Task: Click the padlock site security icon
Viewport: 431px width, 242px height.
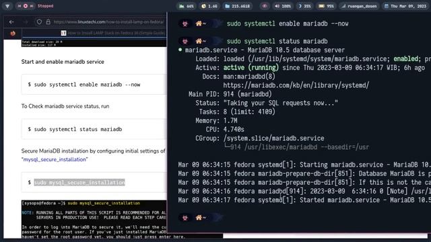Action: click(x=48, y=22)
